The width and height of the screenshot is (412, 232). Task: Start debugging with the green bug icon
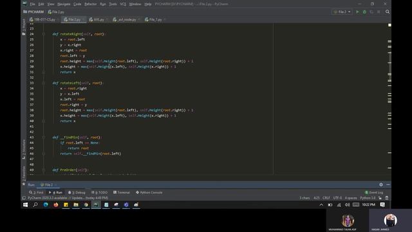tap(364, 12)
